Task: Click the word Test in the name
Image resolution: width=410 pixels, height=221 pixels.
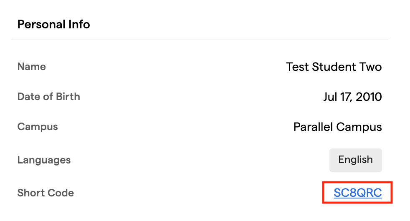Action: coord(297,67)
